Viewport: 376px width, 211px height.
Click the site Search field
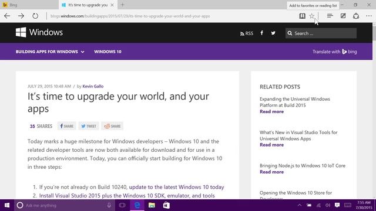point(321,33)
